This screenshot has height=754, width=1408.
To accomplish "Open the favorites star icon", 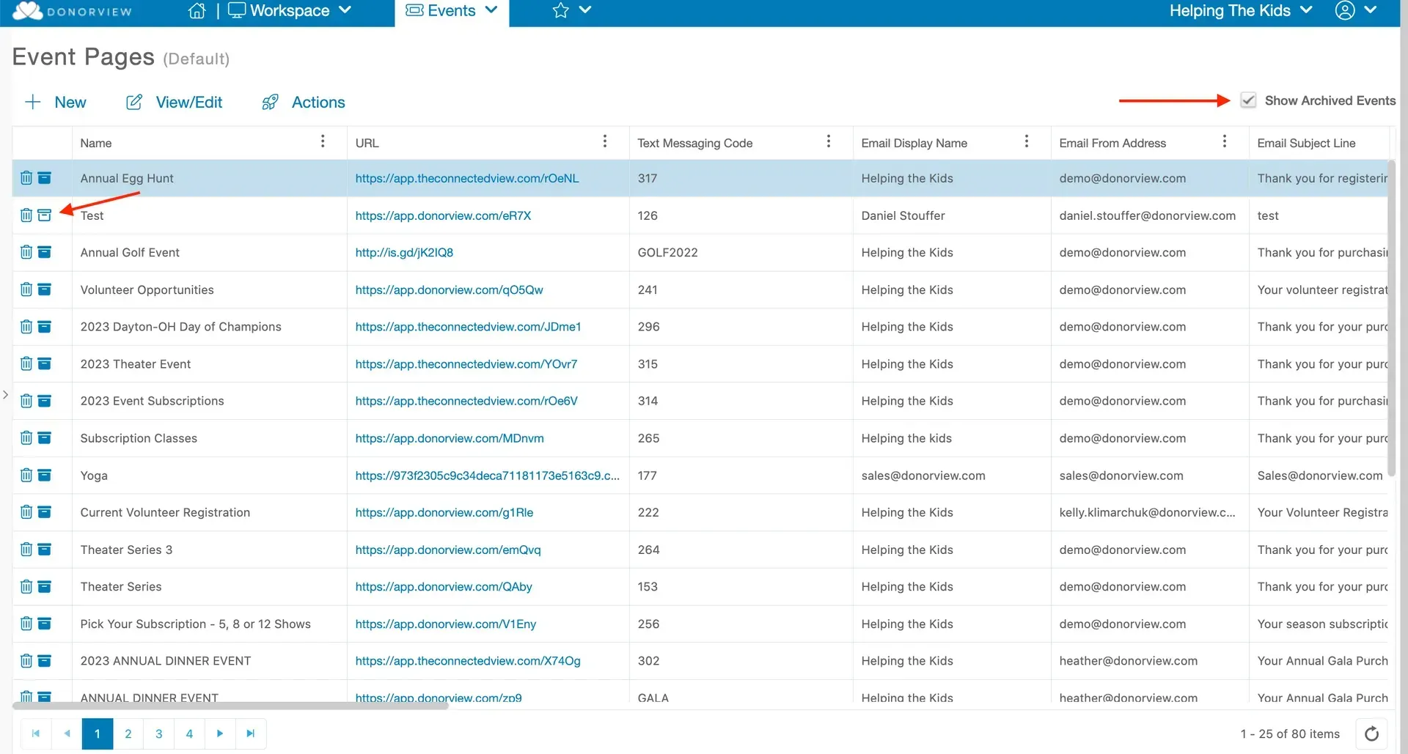I will click(560, 10).
